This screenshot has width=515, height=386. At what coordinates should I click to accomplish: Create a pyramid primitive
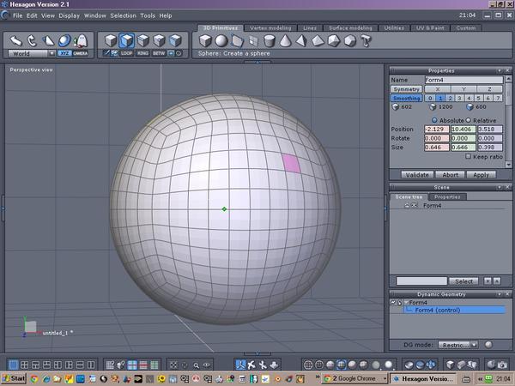pyautogui.click(x=301, y=41)
